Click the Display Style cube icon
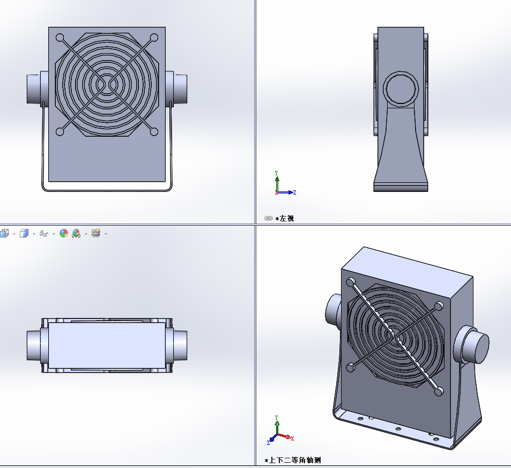 tap(24, 233)
